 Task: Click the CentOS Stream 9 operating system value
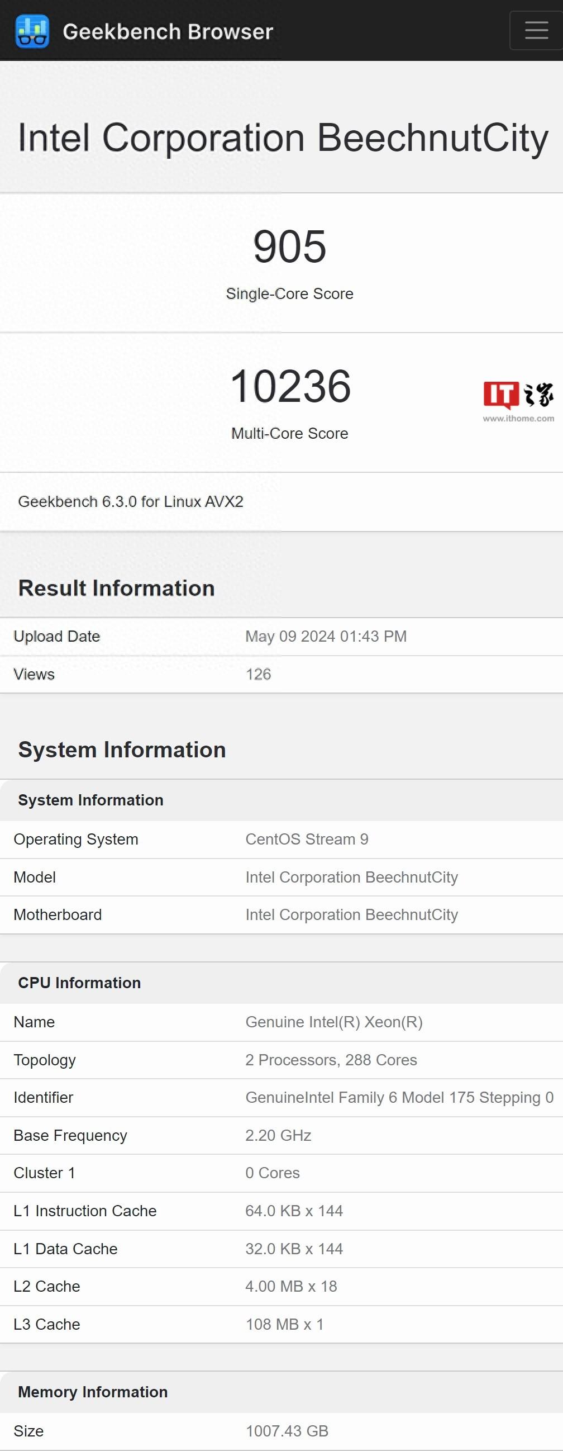[x=306, y=840]
